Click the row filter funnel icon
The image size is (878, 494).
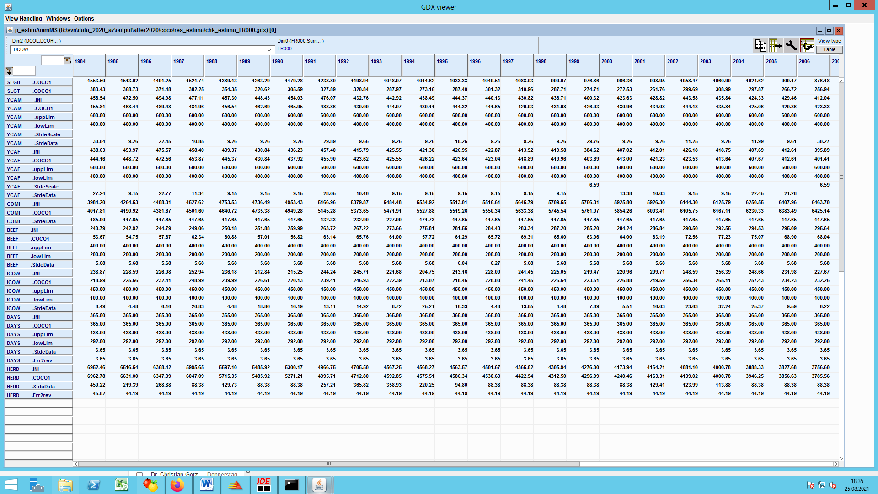pyautogui.click(x=9, y=71)
